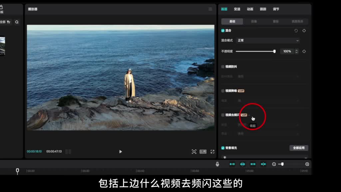Disable the 背景填充 checkbox
The image size is (341, 192).
click(x=223, y=148)
